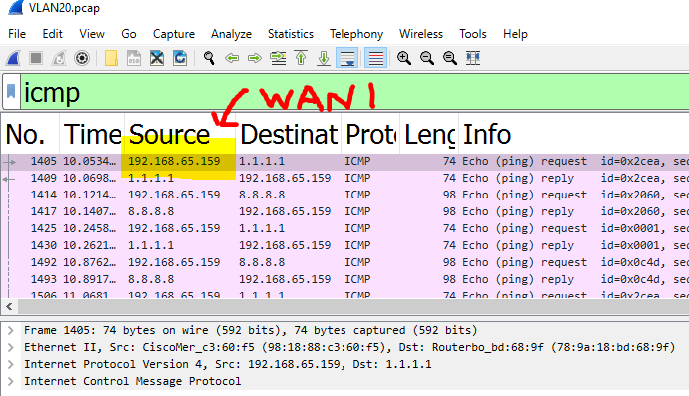Open the Help menu
The height and width of the screenshot is (396, 689).
[515, 34]
